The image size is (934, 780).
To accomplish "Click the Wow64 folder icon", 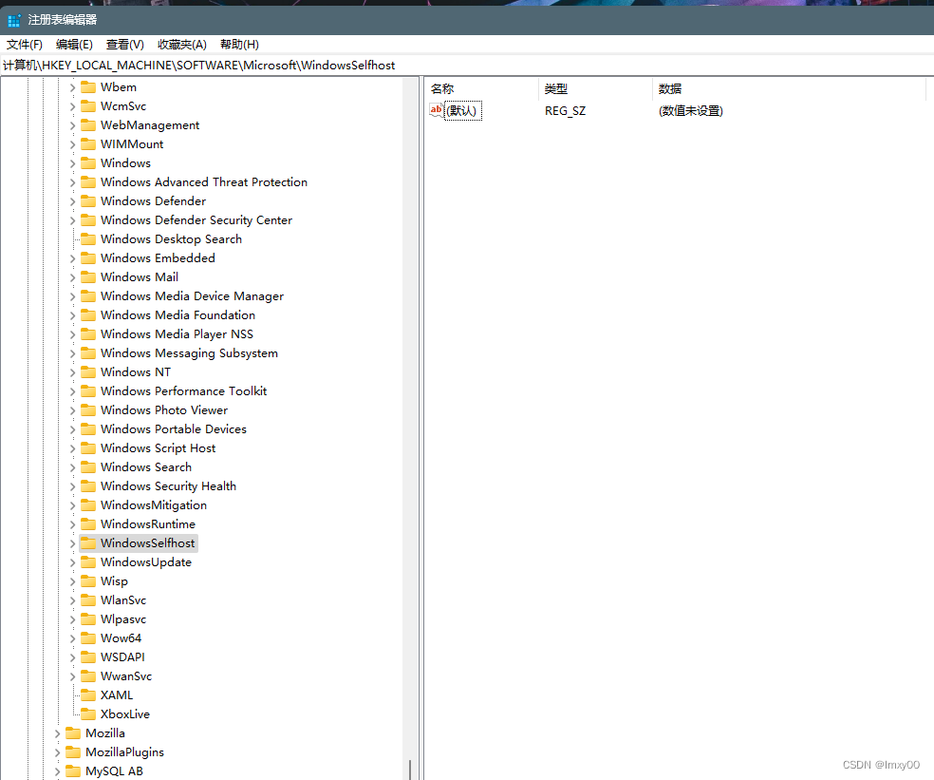I will tap(88, 638).
